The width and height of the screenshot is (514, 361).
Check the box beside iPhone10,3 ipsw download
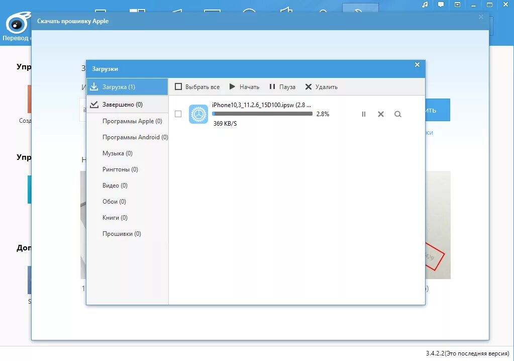coord(178,114)
